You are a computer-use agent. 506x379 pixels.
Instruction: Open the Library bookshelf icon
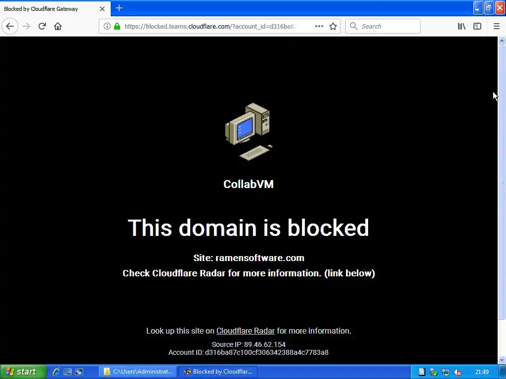coord(462,26)
